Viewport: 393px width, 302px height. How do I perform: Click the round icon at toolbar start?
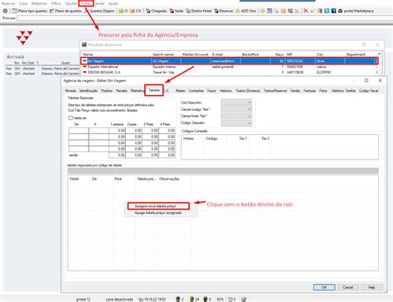pyautogui.click(x=5, y=11)
